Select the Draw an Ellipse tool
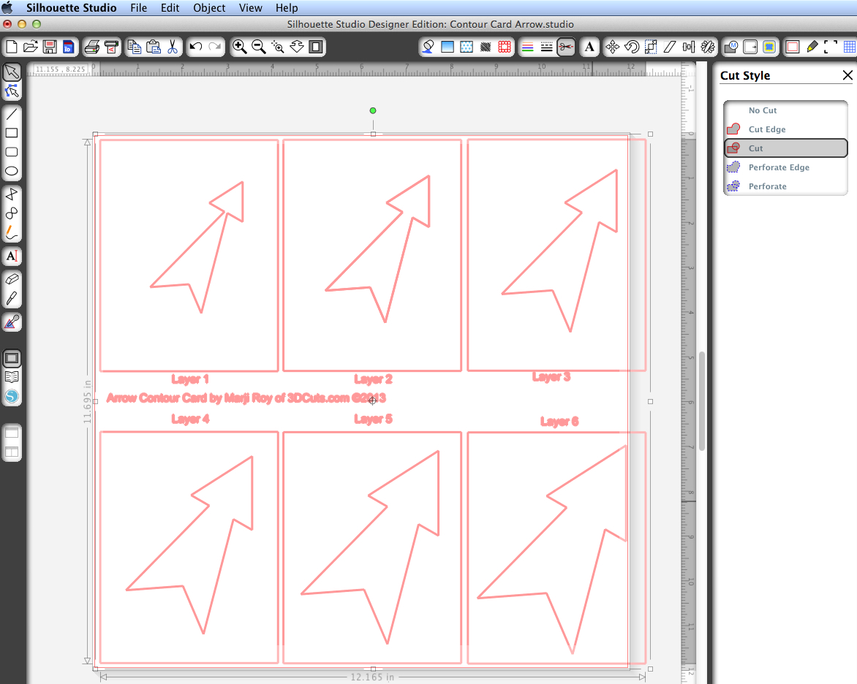 pos(12,171)
